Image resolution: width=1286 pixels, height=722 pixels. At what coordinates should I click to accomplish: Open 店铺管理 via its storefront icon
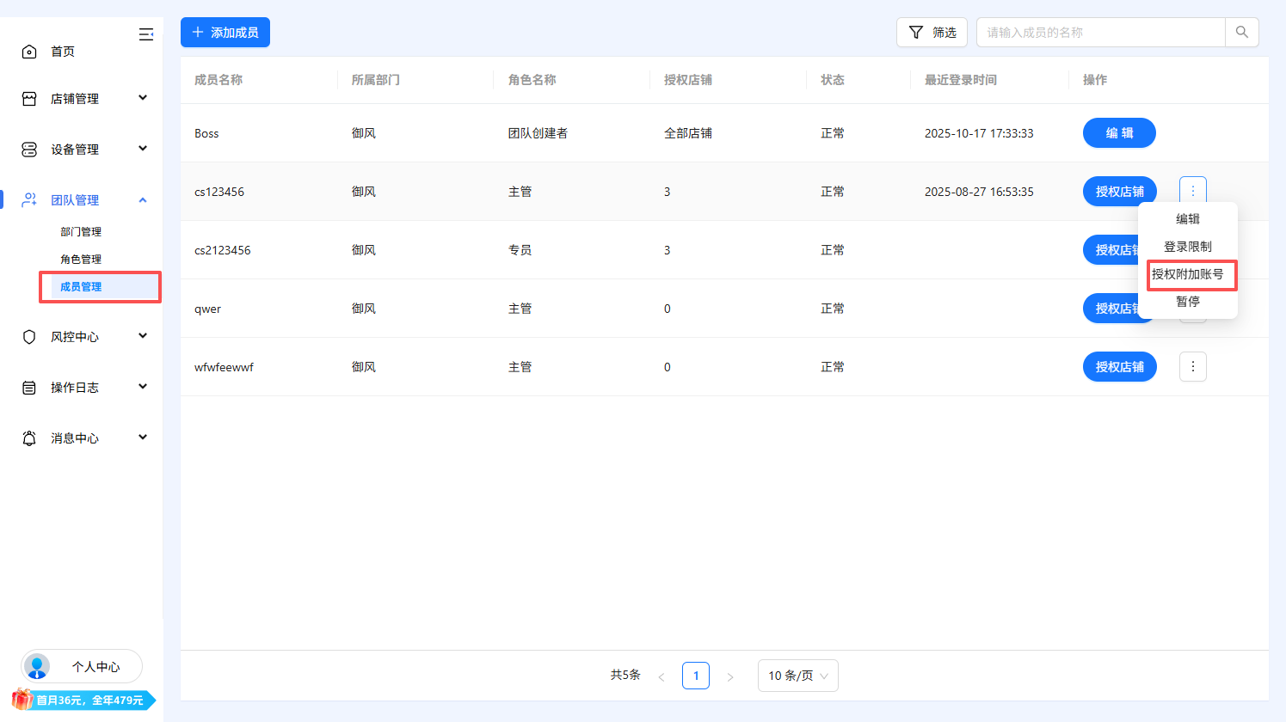29,98
